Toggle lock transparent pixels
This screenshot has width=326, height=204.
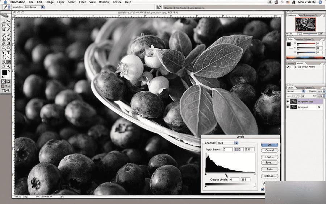pyautogui.click(x=293, y=96)
